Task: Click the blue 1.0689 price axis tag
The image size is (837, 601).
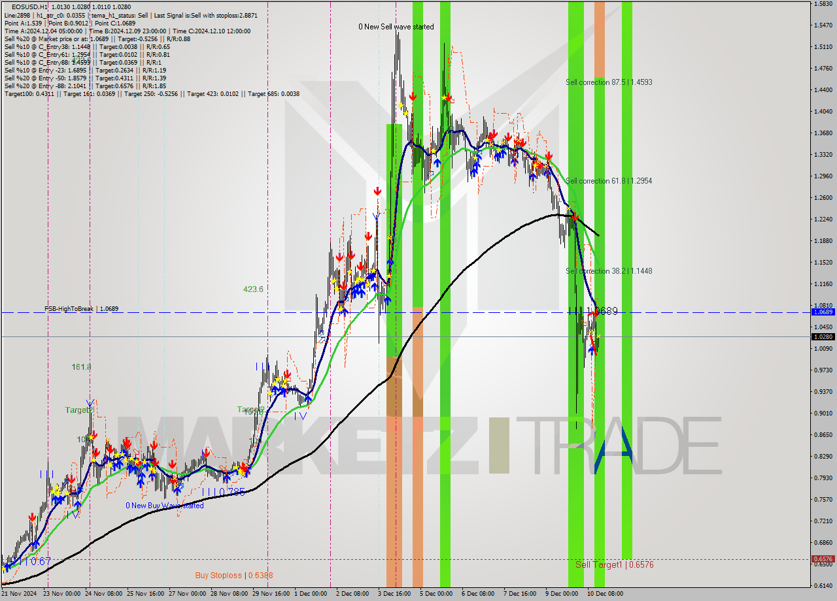Action: click(823, 312)
